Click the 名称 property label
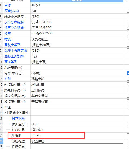Screen dimensions: 129x149 [x=8, y=5]
